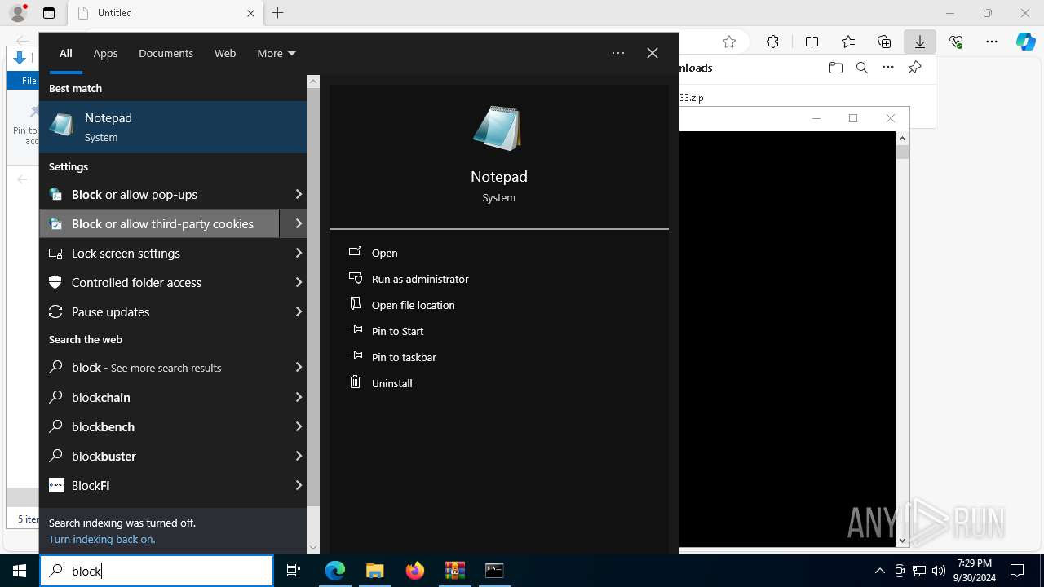Open Task View on taskbar

pyautogui.click(x=294, y=571)
